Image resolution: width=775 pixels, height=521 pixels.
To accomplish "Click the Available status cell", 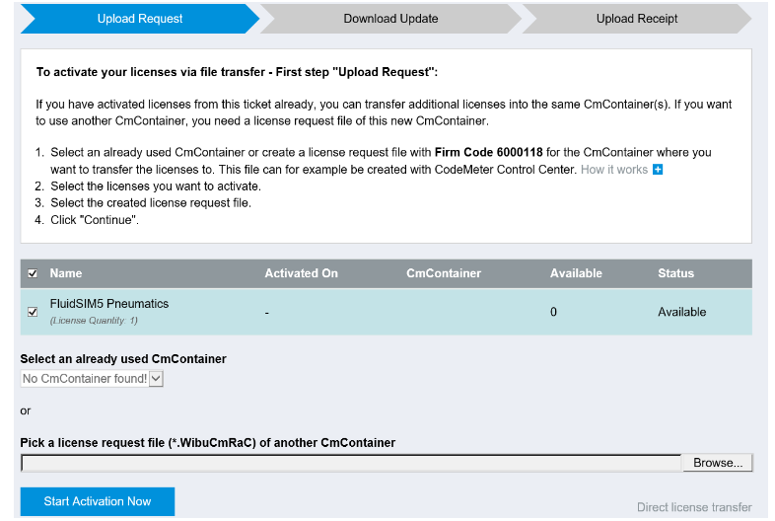I will [681, 312].
